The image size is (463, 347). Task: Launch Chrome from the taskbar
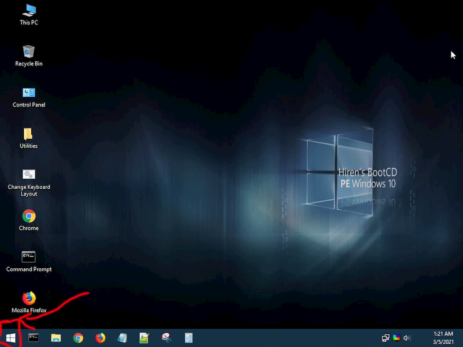click(x=78, y=338)
